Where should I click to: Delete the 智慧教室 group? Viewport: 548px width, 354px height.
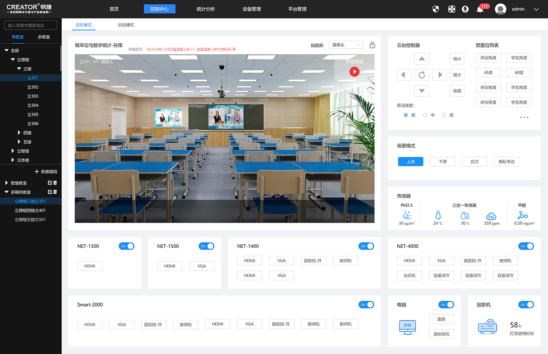pos(55,183)
